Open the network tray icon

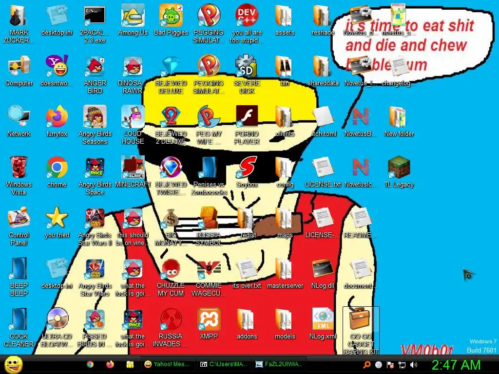click(x=402, y=365)
